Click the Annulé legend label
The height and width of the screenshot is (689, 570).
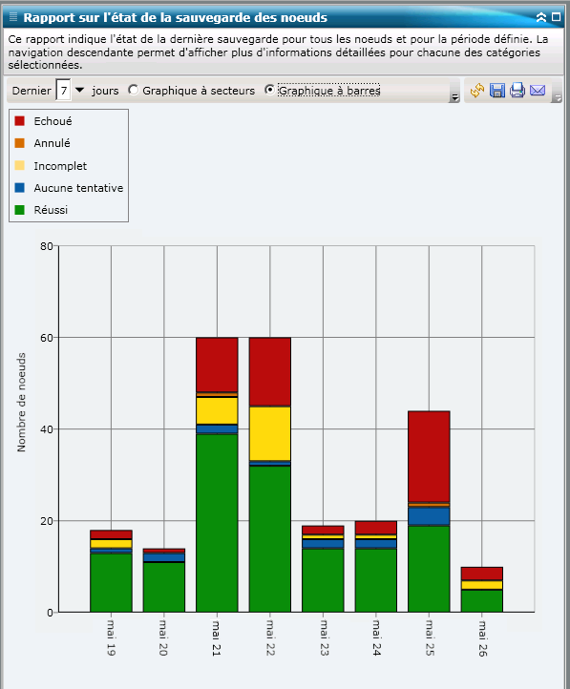click(52, 143)
